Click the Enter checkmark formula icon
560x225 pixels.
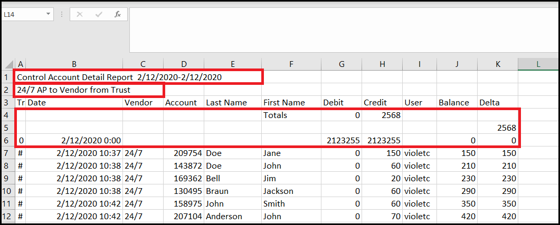point(99,14)
